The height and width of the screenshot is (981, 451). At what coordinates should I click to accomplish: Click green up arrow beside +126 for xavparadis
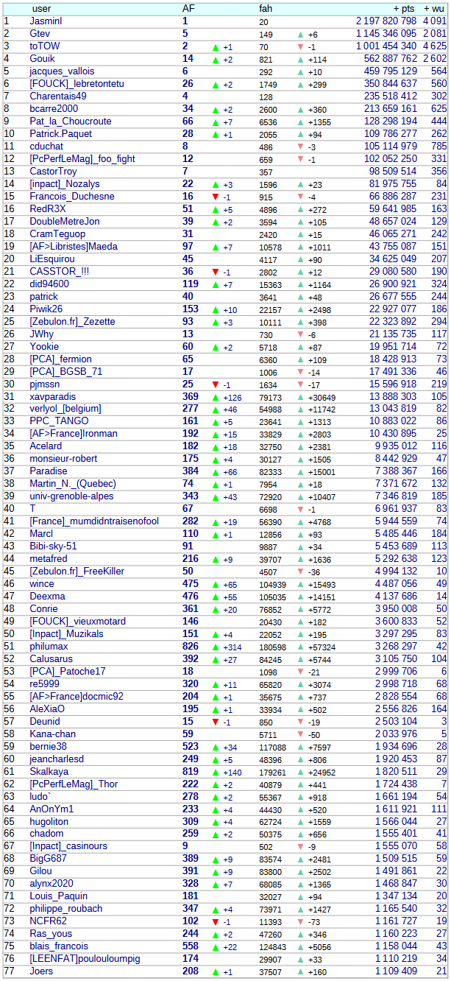[x=216, y=397]
